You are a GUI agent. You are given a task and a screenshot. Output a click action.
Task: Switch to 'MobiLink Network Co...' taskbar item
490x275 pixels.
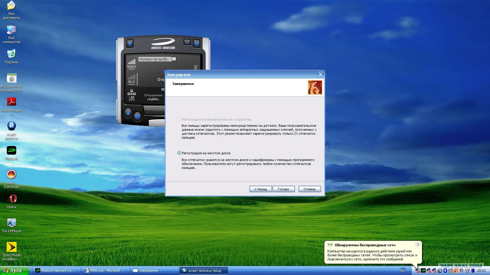click(x=56, y=270)
